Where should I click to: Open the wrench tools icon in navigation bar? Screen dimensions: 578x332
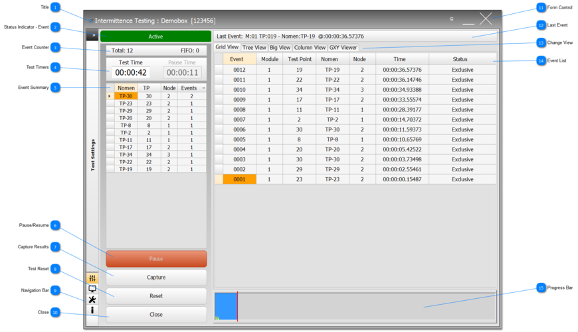[92, 299]
